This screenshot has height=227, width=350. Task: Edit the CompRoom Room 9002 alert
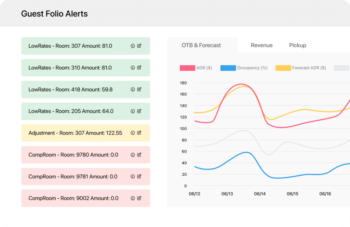click(139, 198)
